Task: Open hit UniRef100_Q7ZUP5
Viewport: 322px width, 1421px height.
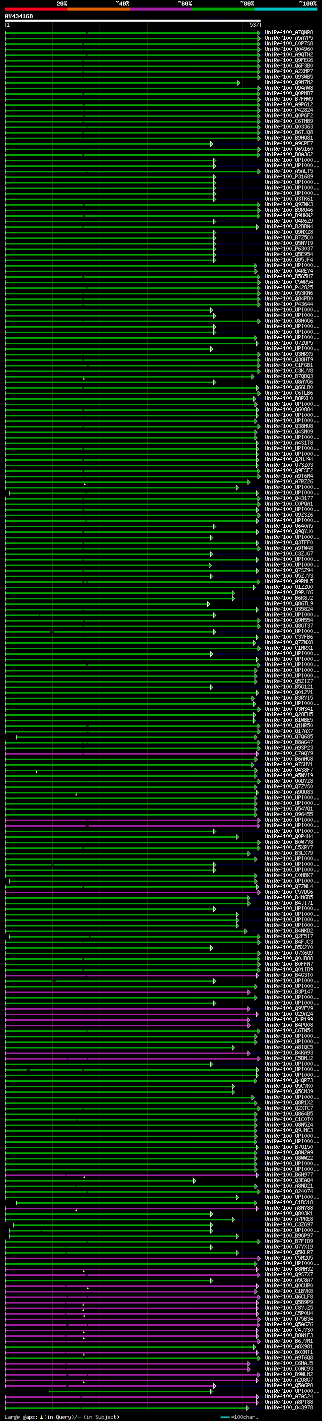Action: [x=289, y=343]
